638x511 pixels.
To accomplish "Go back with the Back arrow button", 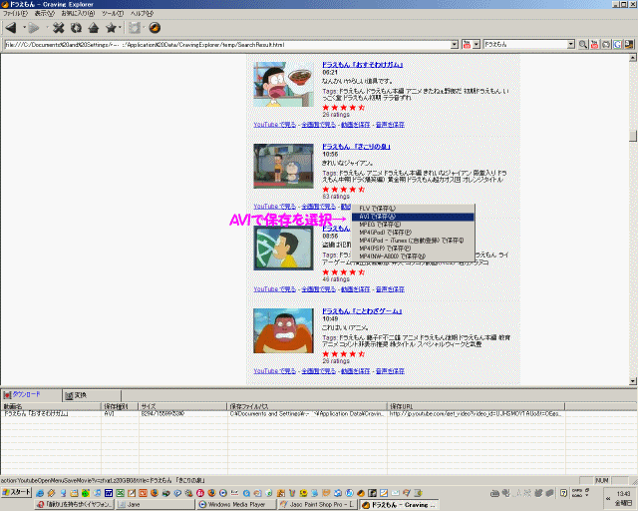I will pos(11,28).
